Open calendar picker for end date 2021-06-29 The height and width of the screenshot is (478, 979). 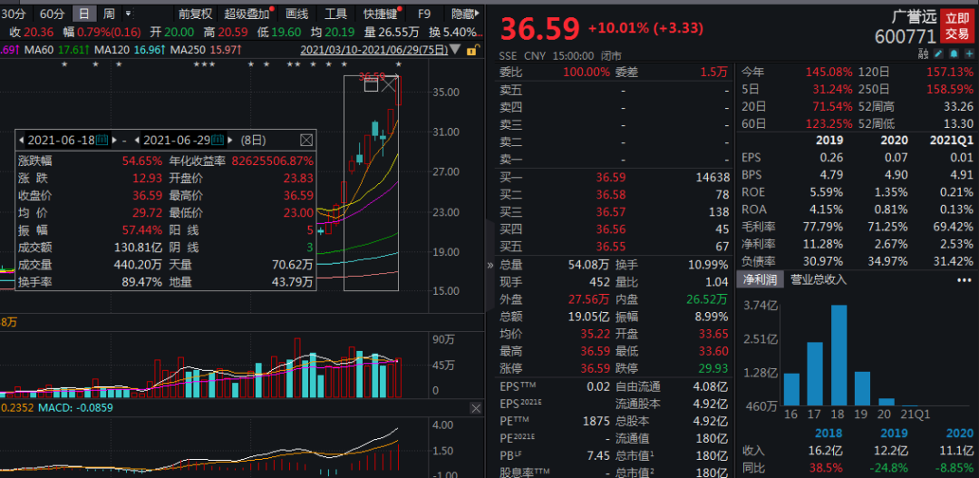click(x=218, y=140)
